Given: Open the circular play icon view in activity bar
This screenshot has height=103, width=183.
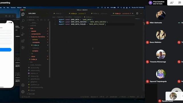Looking at the screenshot, I should (23, 47).
